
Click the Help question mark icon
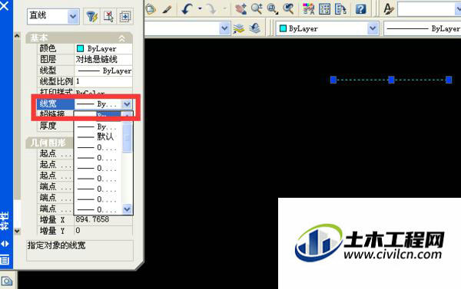(x=360, y=9)
